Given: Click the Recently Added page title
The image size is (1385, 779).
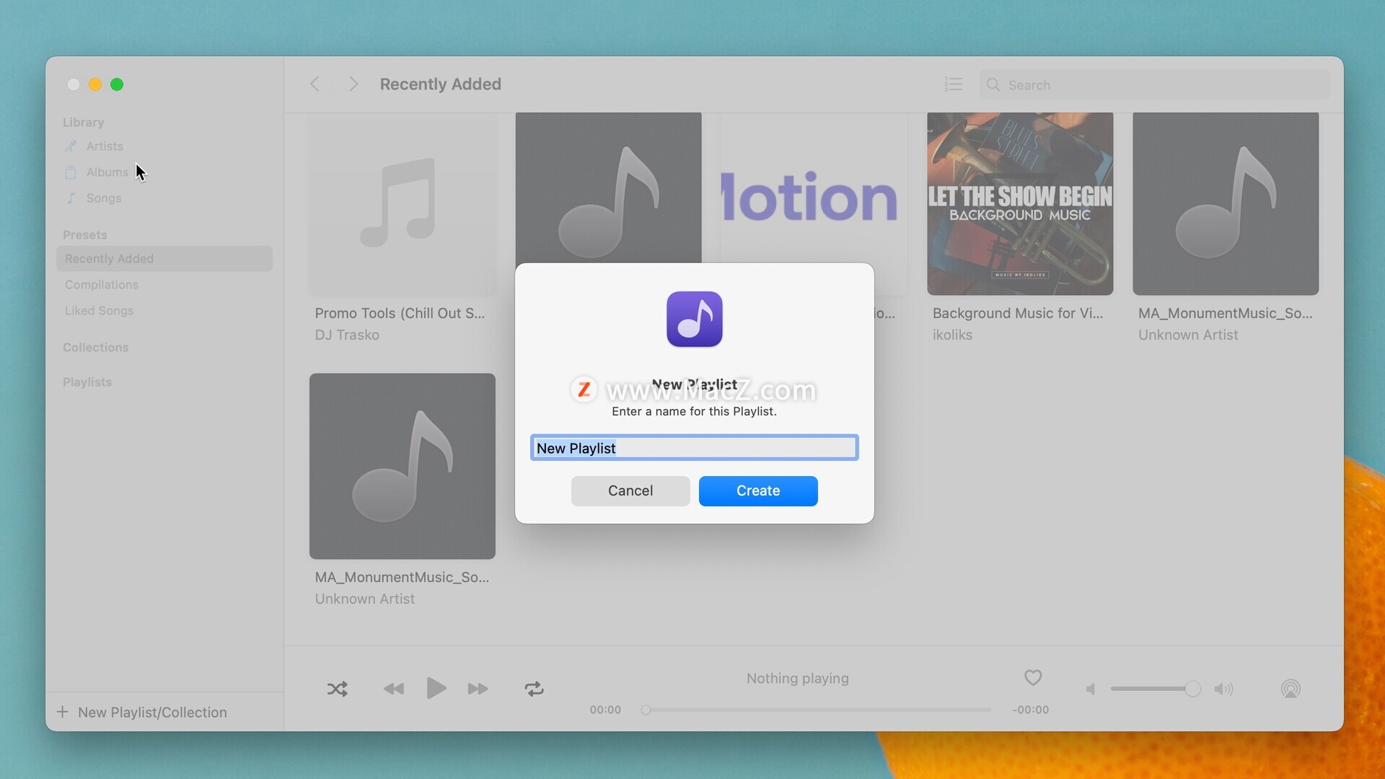Looking at the screenshot, I should [x=441, y=84].
